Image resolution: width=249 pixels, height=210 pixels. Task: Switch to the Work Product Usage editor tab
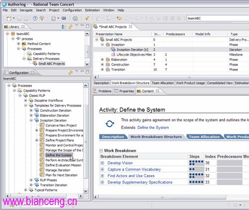click(190, 83)
